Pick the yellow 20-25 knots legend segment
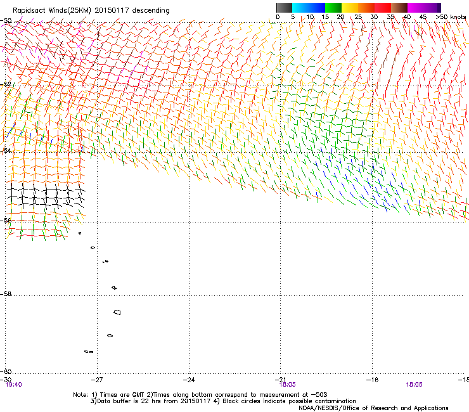This screenshot has width=469, height=412. coord(350,8)
